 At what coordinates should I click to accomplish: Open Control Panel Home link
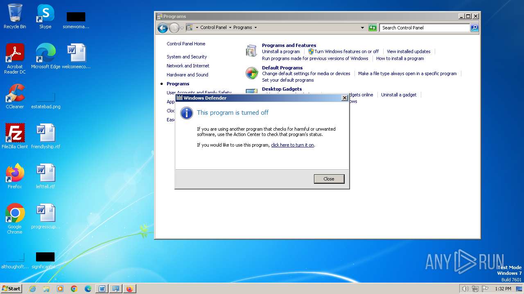[x=186, y=44]
